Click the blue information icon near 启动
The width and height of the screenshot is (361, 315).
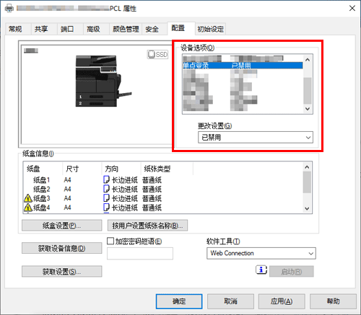pyautogui.click(x=261, y=270)
